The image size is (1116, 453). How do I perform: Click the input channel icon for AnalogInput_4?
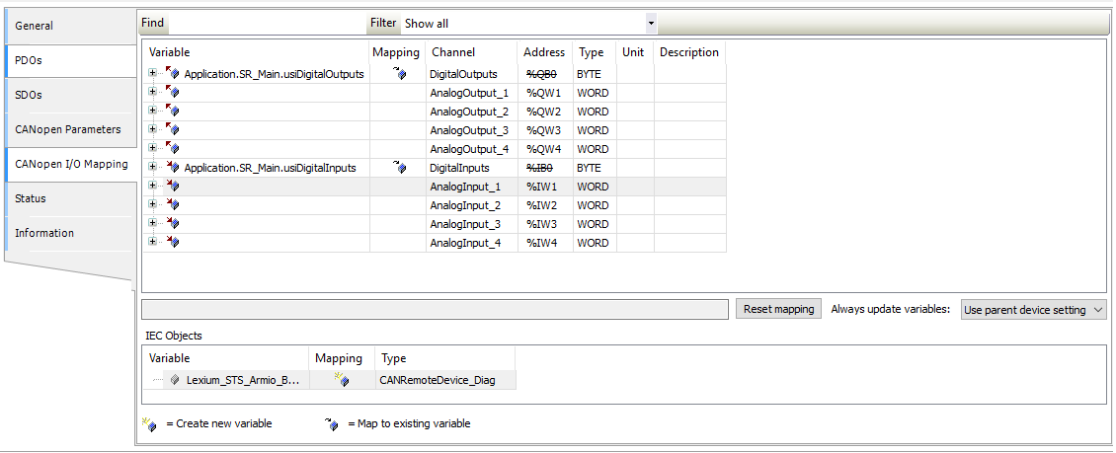173,243
